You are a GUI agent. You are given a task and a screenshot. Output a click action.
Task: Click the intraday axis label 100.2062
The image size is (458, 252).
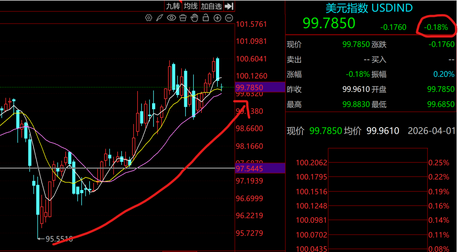coord(312,162)
